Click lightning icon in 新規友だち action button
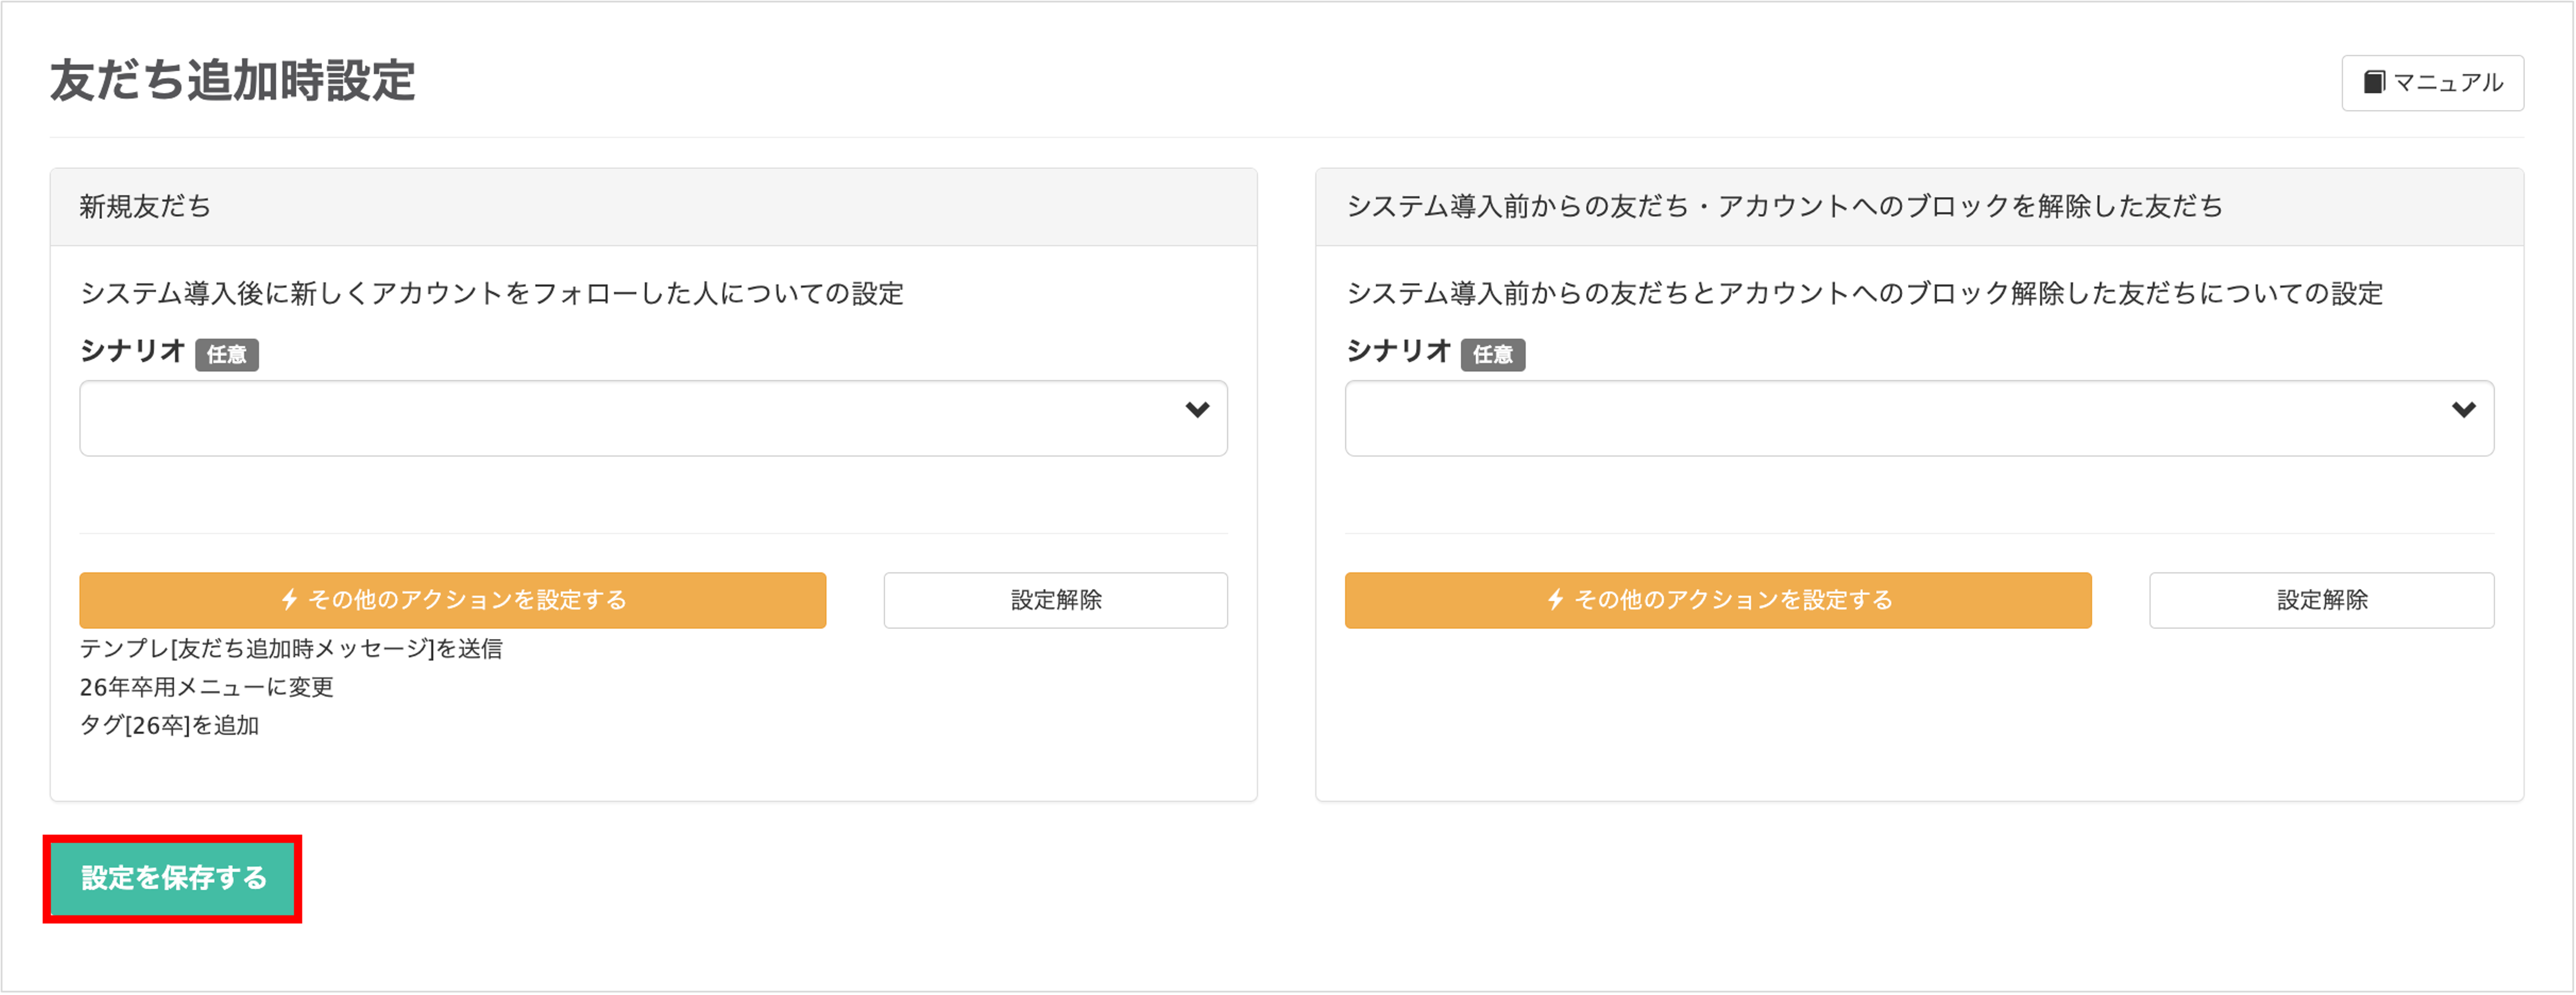This screenshot has height=995, width=2576. [x=290, y=600]
